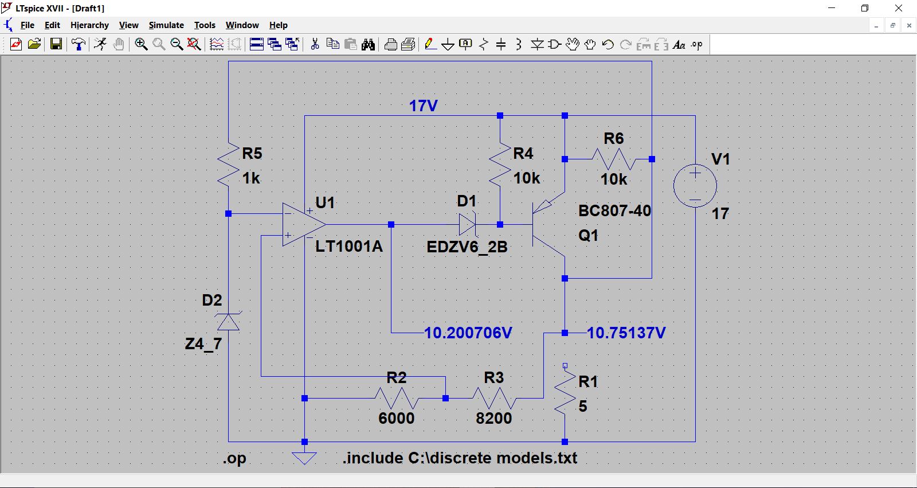The width and height of the screenshot is (917, 488).
Task: Click the Z4_7 zener diode label
Action: click(x=203, y=344)
